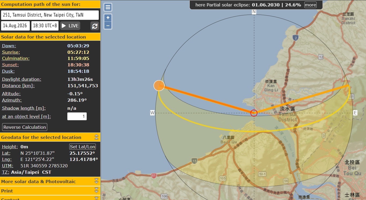Focus the object level input showing 1
The image size is (366, 200).
pyautogui.click(x=77, y=116)
